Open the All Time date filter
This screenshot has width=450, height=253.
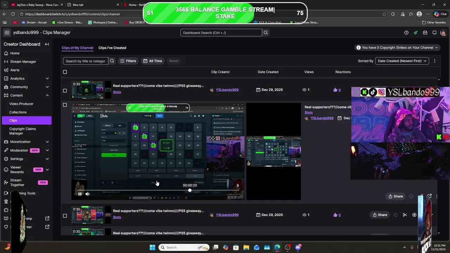pyautogui.click(x=152, y=61)
